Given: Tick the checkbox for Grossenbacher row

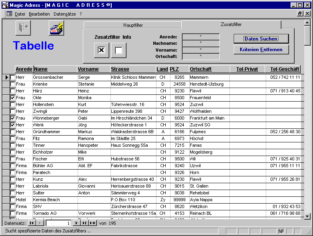Looking at the screenshot, I should point(13,77).
